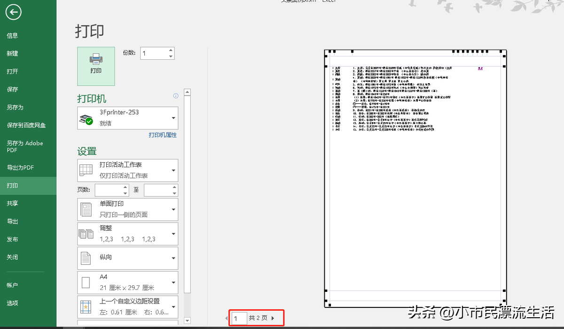Click the large printer Print button
This screenshot has width=564, height=329.
(96, 66)
